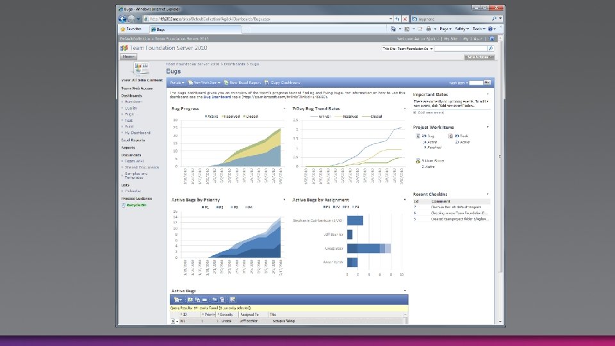Expand the Active Bugs by Priority menu arrow
The image size is (615, 346).
284,200
